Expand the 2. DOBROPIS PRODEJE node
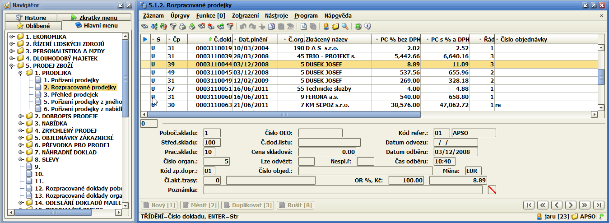Image resolution: width=609 pixels, height=223 pixels. click(x=20, y=116)
